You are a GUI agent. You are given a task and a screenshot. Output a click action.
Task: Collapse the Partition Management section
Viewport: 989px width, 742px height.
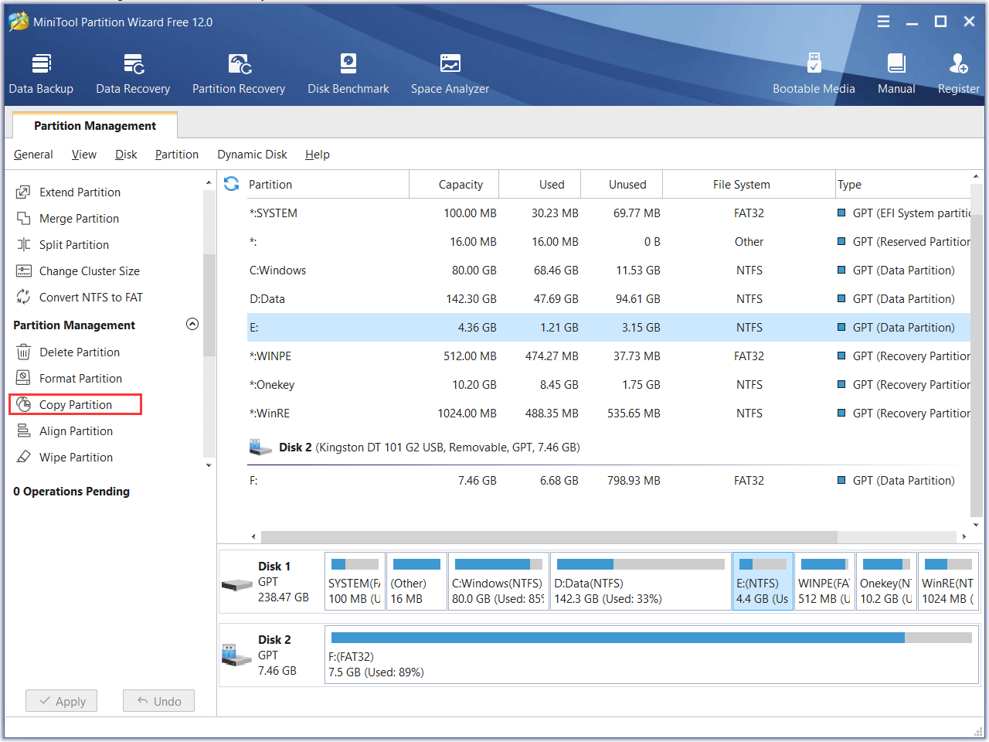pyautogui.click(x=192, y=325)
